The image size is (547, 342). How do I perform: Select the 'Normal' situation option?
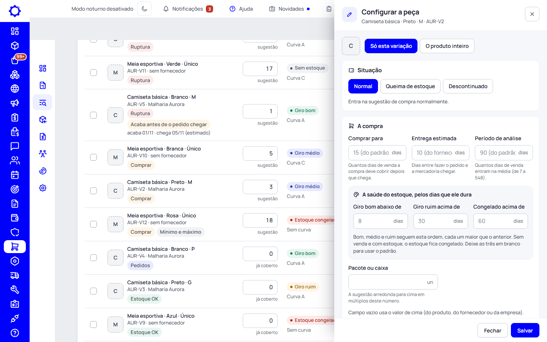(363, 86)
